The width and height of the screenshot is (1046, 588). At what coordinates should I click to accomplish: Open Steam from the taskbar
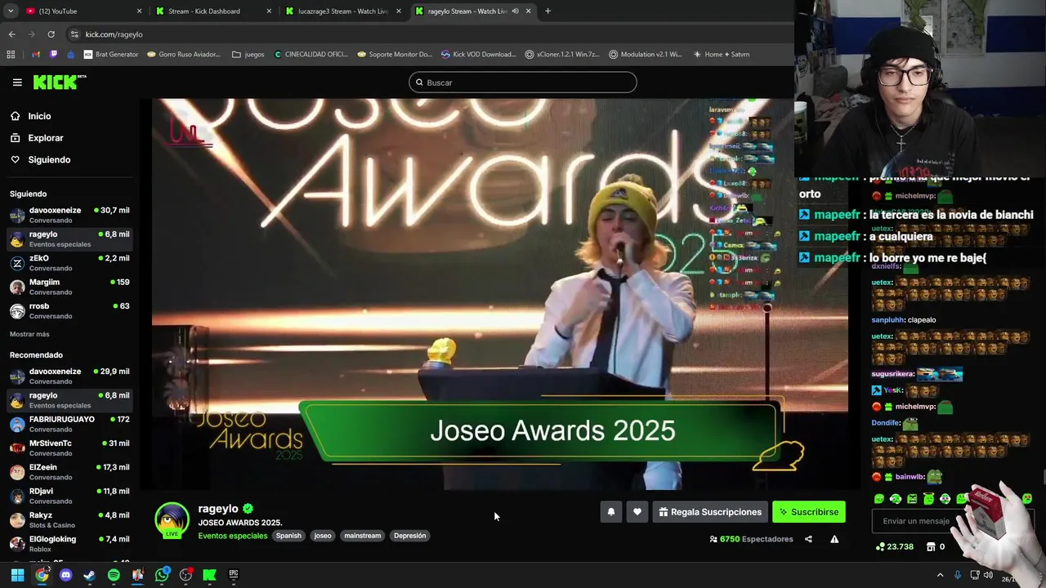click(89, 575)
